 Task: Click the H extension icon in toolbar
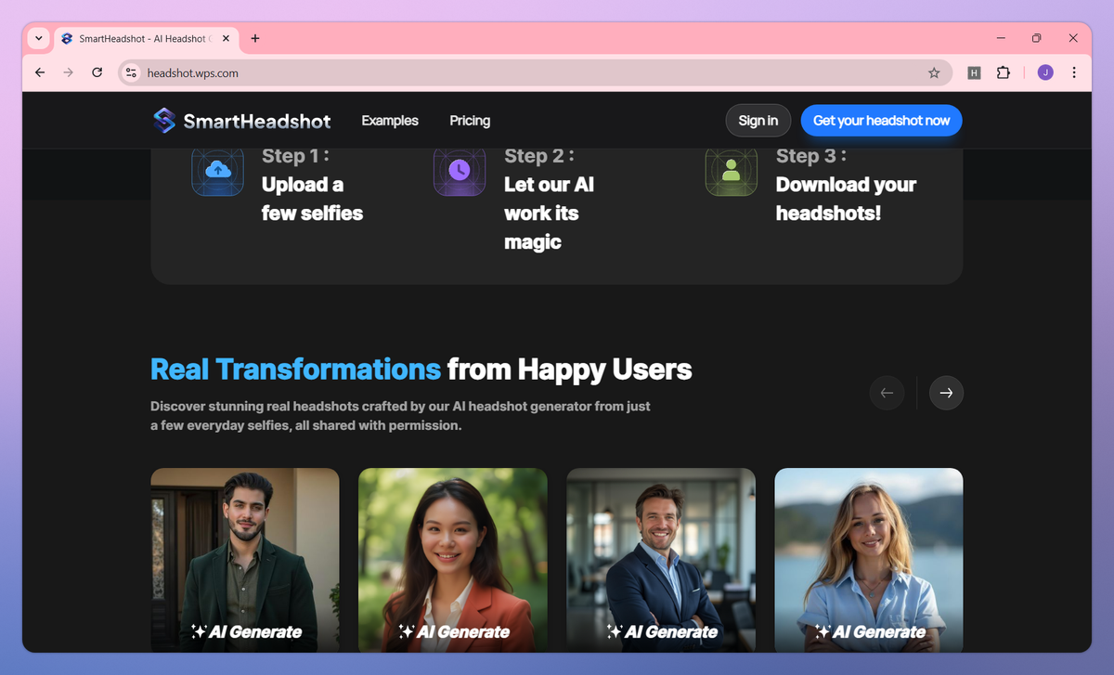(x=974, y=71)
